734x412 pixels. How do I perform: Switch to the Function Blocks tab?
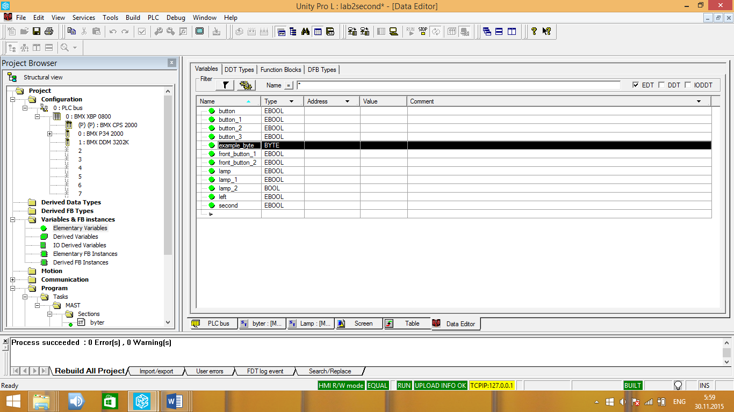click(x=280, y=70)
